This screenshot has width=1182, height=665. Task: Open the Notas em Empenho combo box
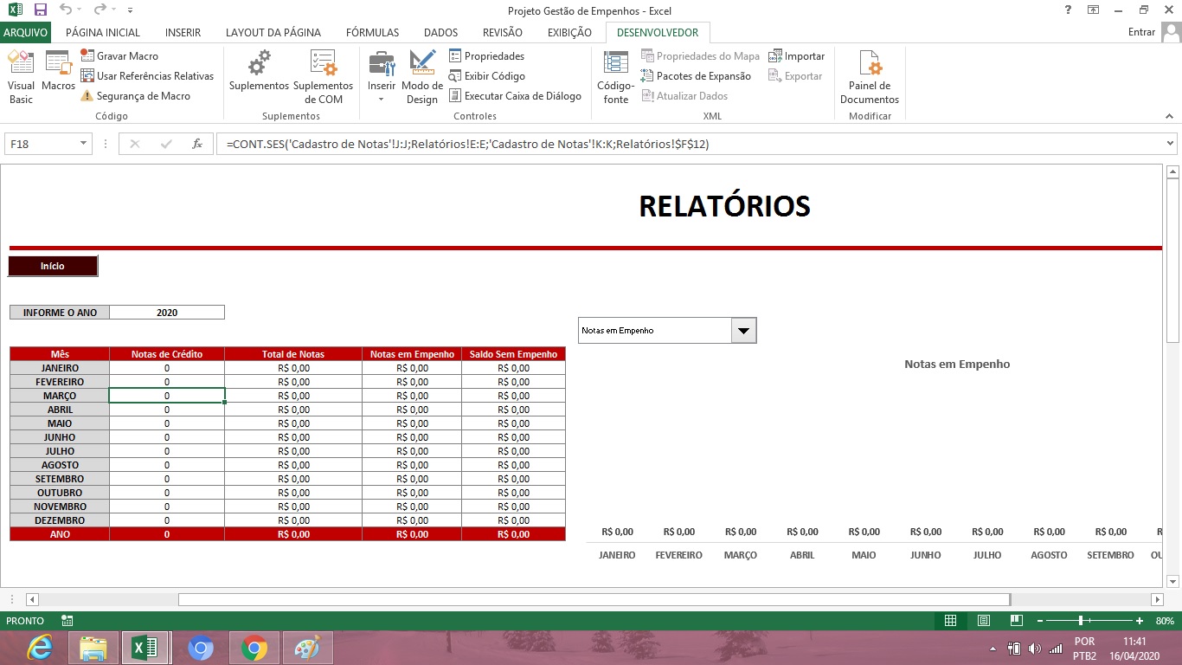click(743, 331)
